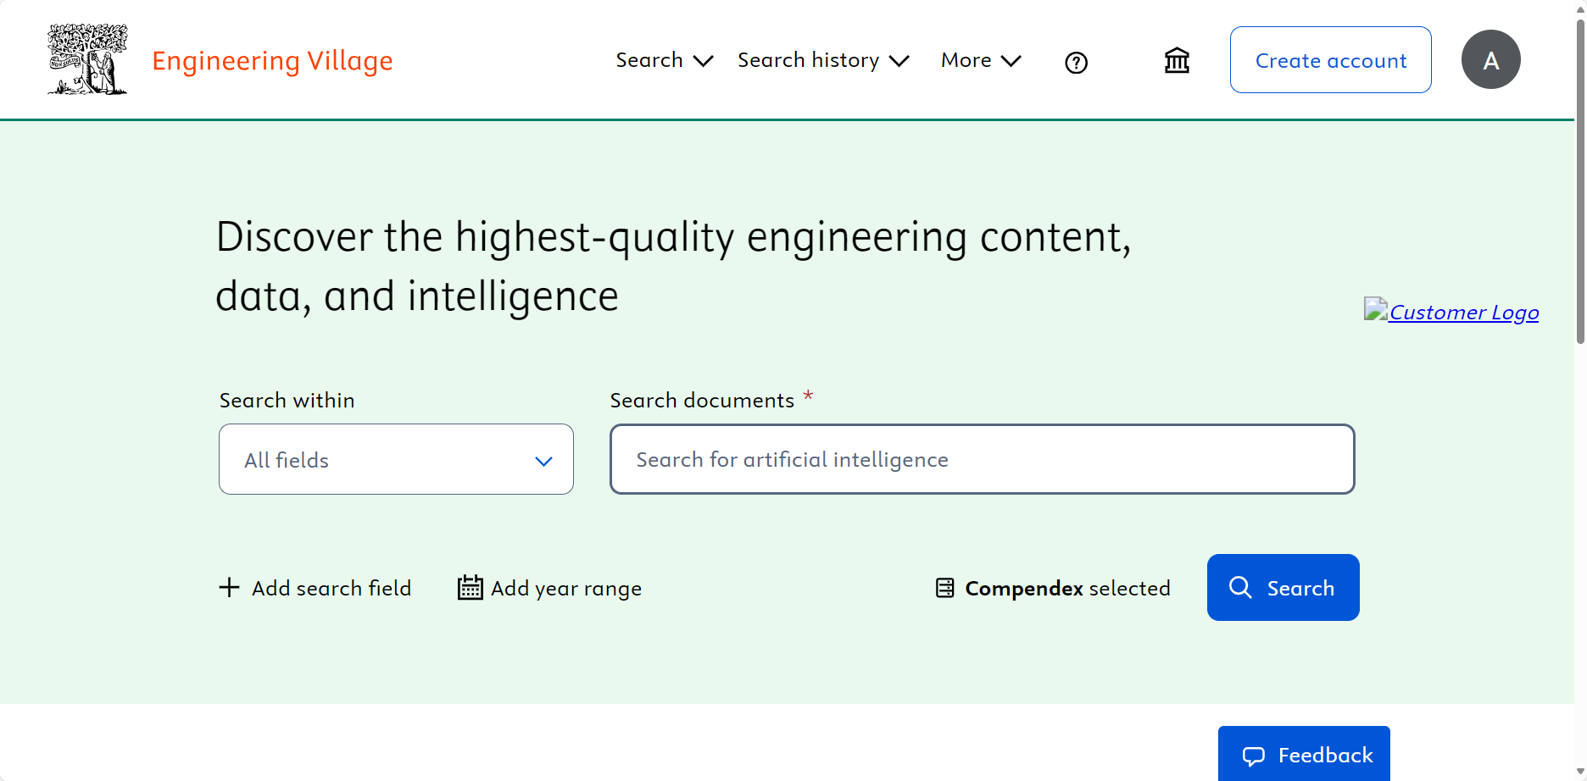This screenshot has width=1587, height=781.
Task: Open the Search history menu
Action: (822, 60)
